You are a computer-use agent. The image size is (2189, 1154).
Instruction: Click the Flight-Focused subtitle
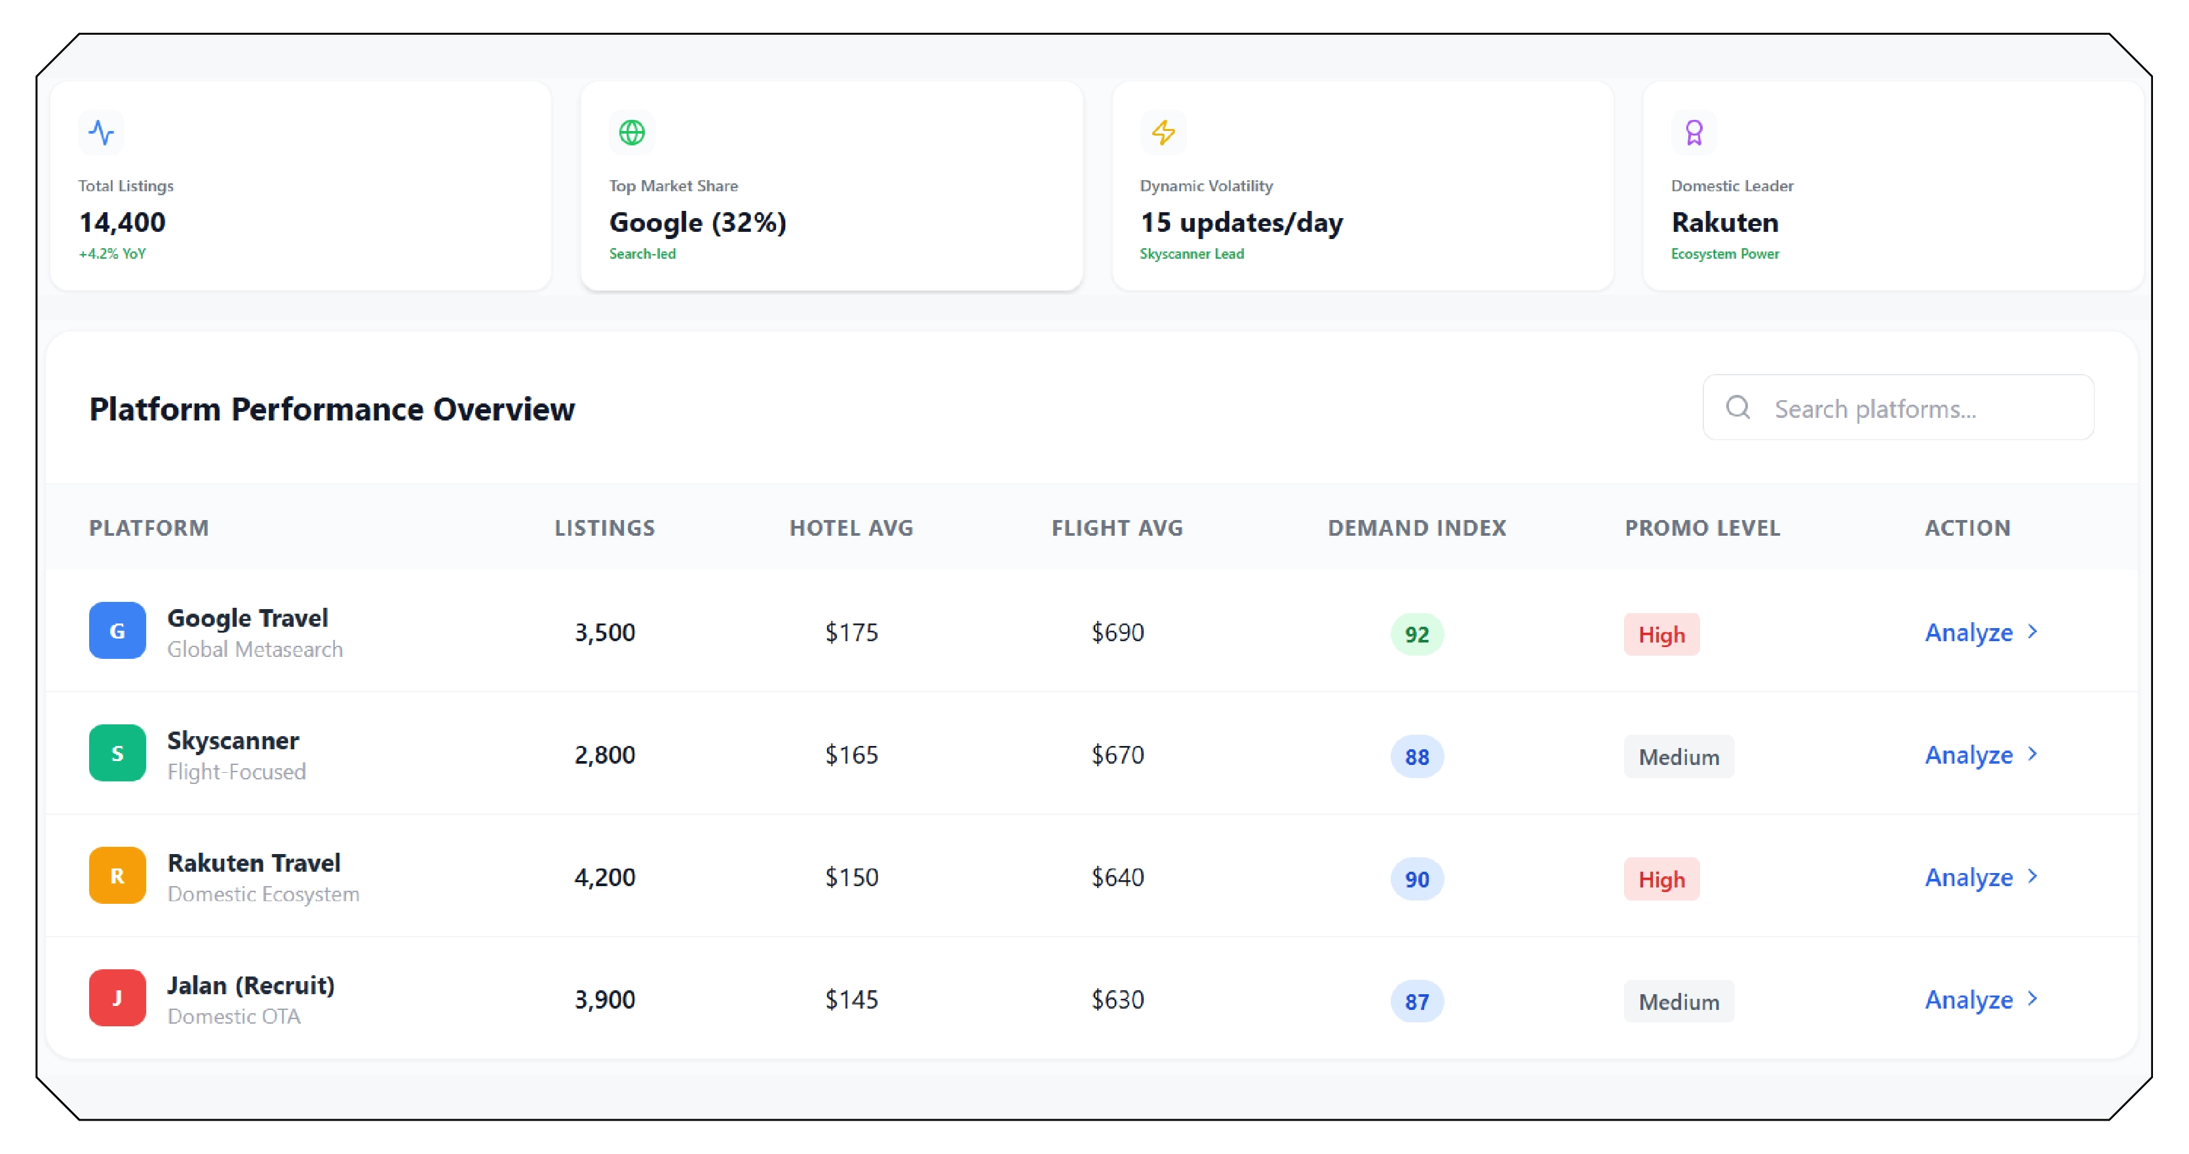(236, 772)
